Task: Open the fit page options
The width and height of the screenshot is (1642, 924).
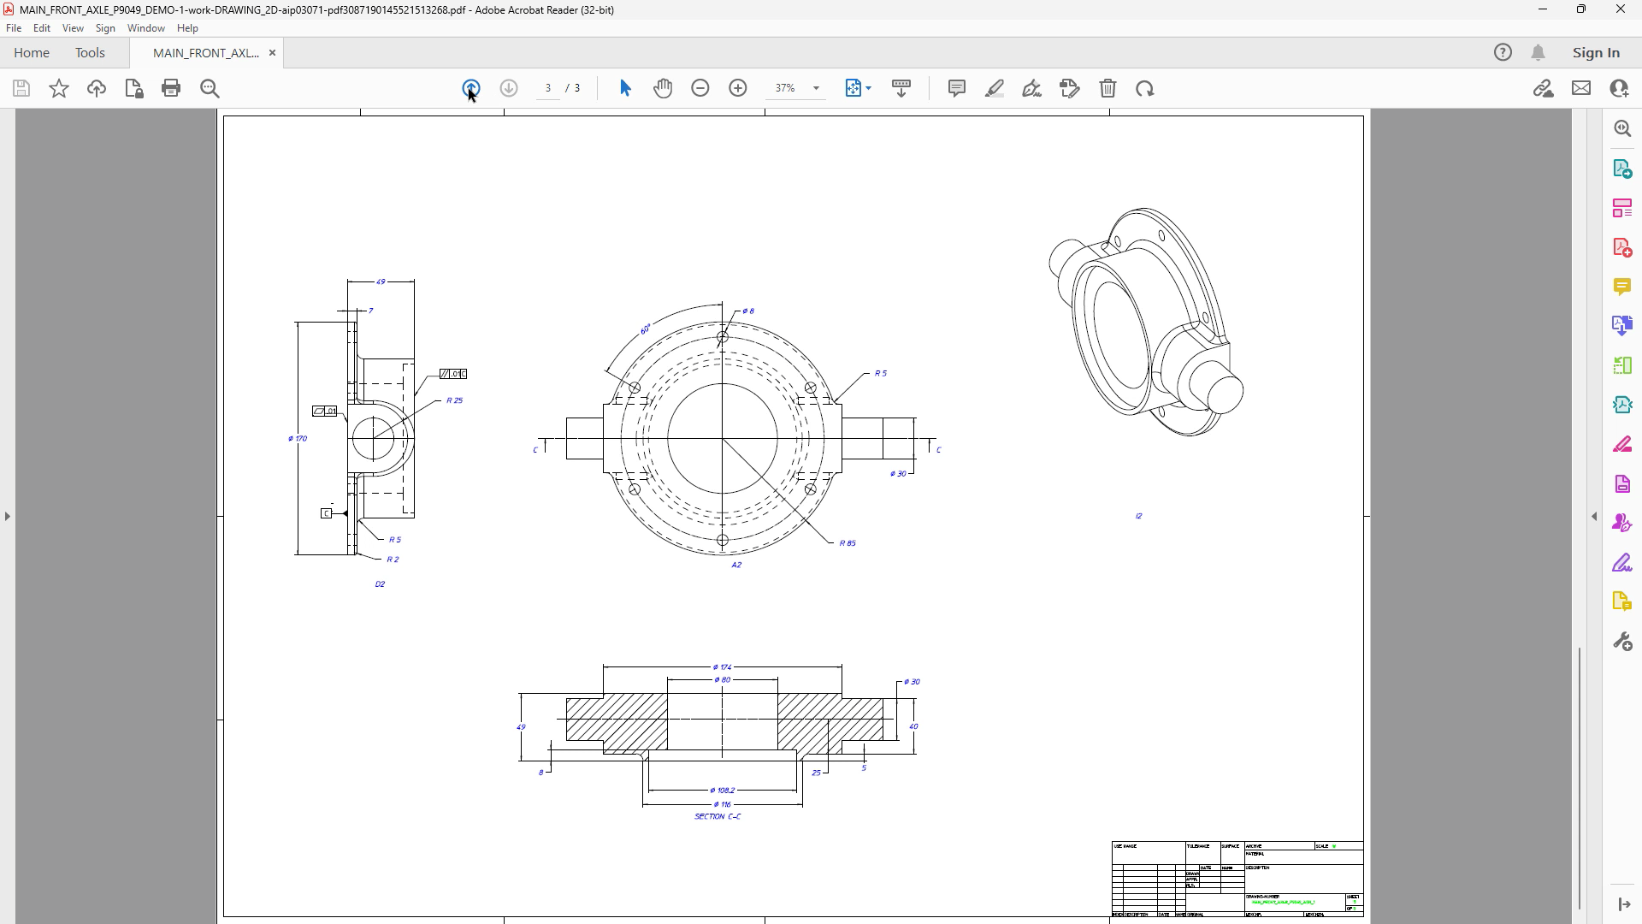Action: [x=858, y=88]
